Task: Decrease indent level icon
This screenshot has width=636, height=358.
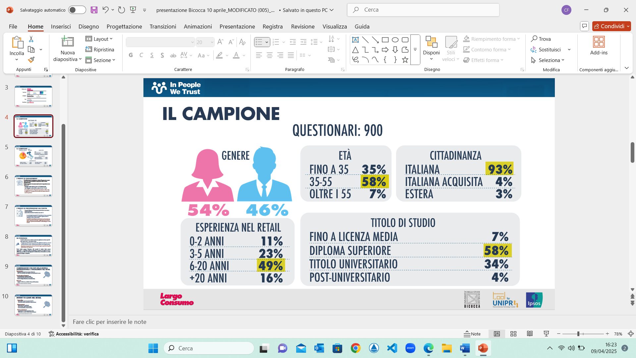Action: pos(293,42)
